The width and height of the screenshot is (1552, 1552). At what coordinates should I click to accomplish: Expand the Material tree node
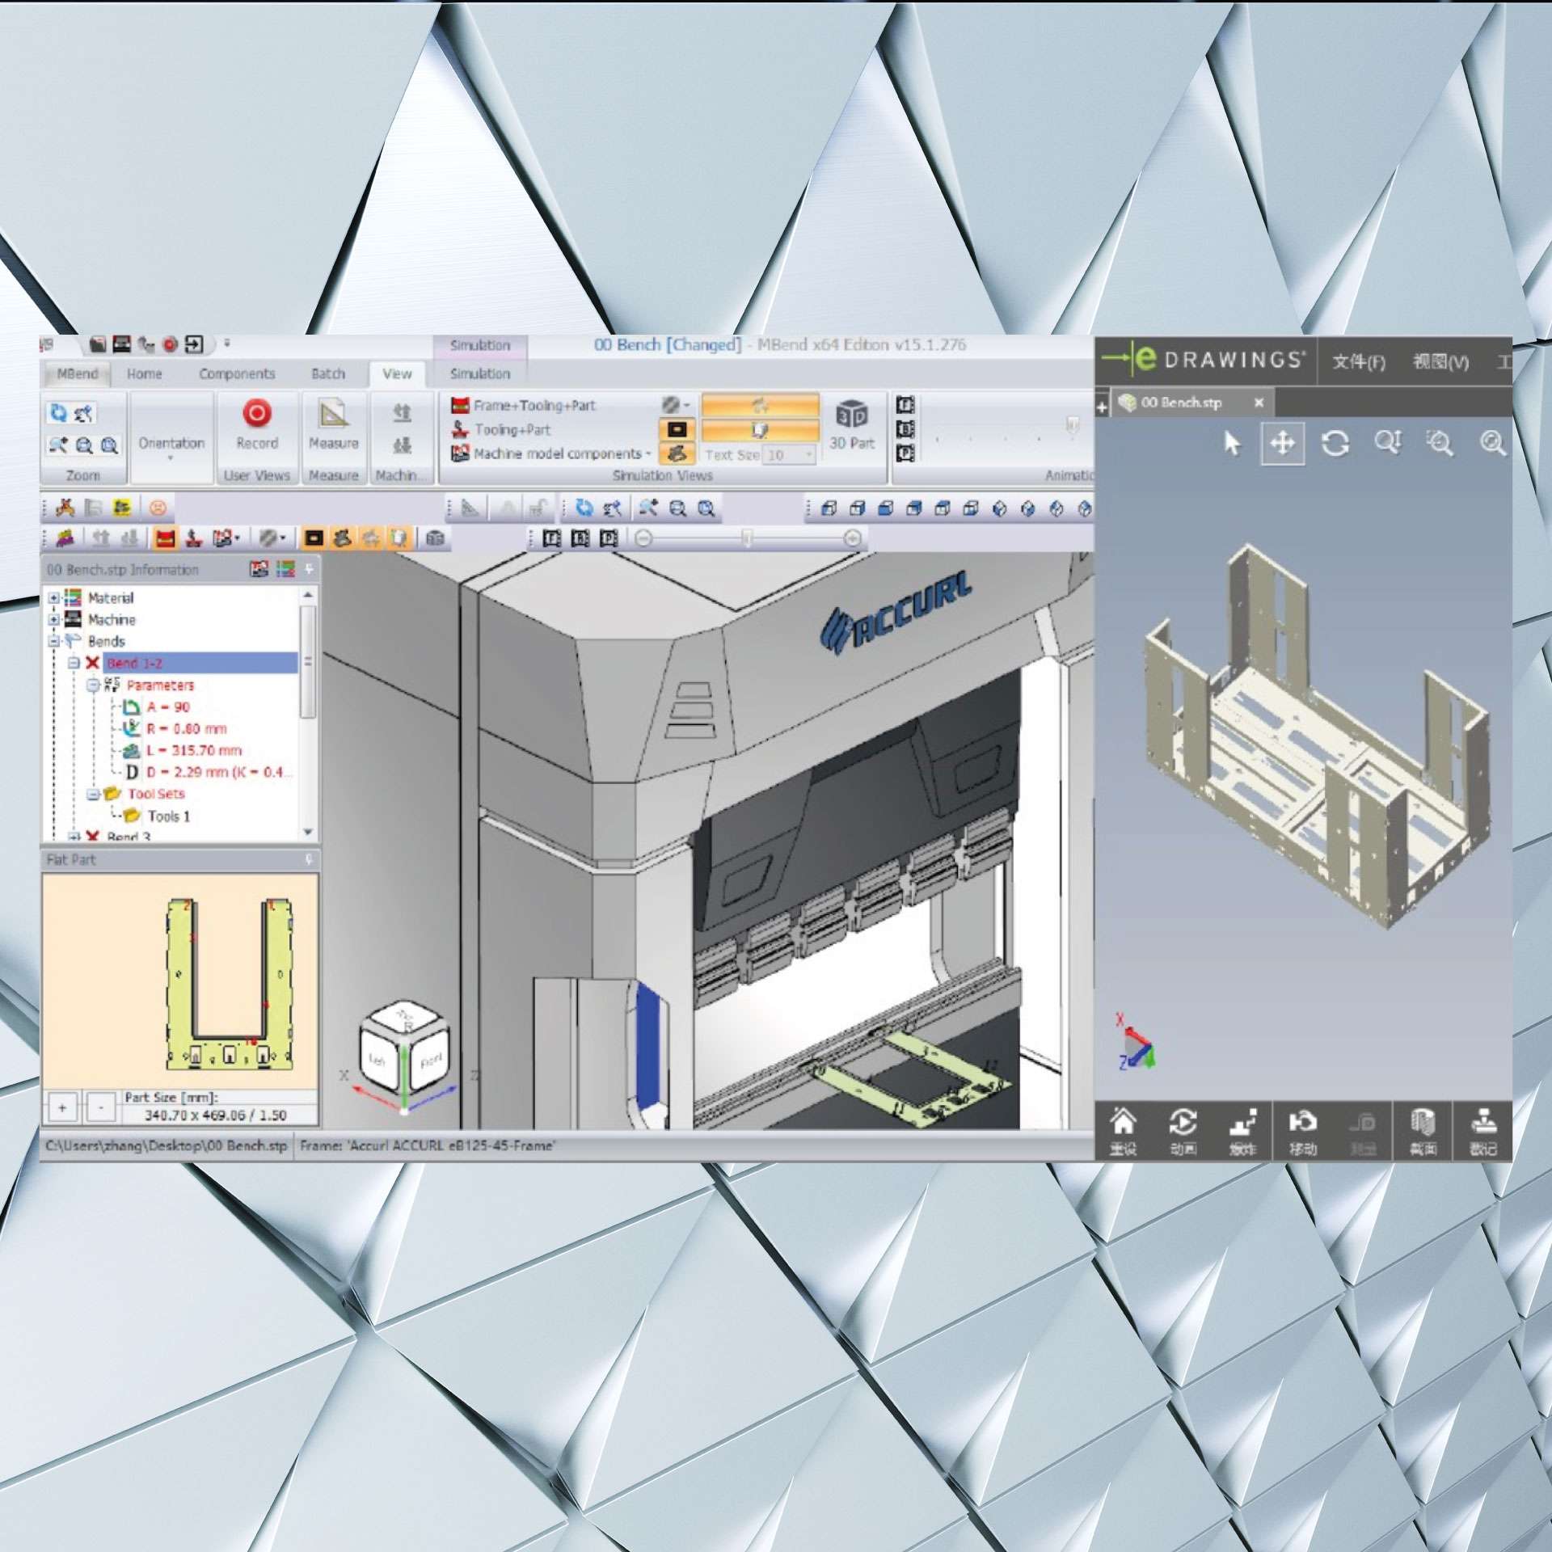click(53, 598)
